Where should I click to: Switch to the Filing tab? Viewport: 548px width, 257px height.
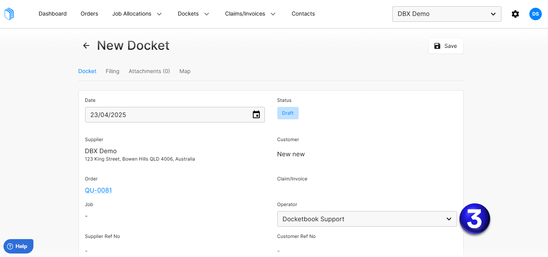(x=112, y=71)
